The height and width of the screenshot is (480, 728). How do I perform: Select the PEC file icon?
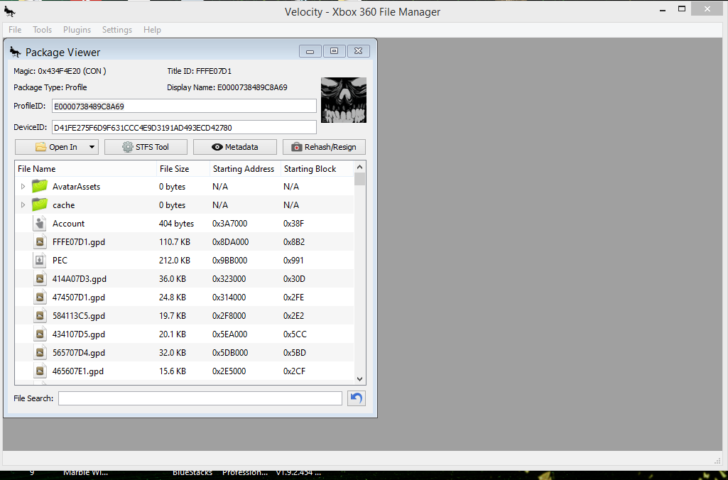click(40, 261)
